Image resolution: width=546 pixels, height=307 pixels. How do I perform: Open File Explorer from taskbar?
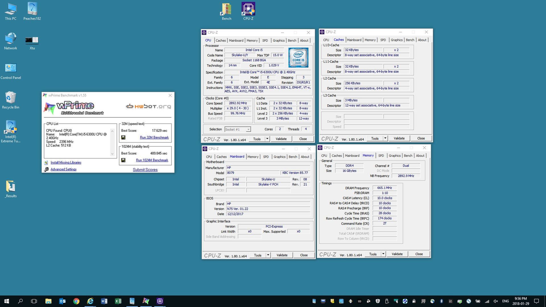[48, 301]
